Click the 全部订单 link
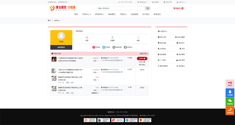Screen dimensions: 235x125 144,53
